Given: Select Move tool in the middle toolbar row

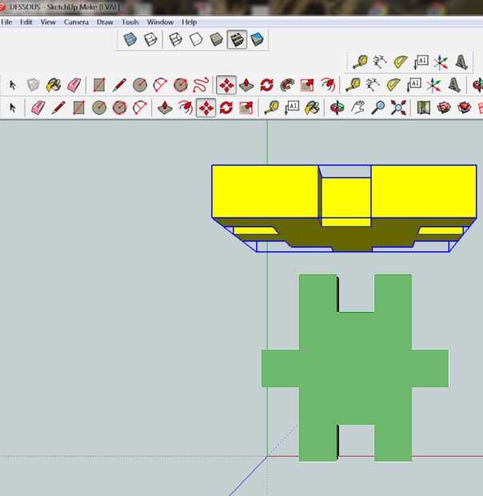Looking at the screenshot, I should click(x=226, y=85).
